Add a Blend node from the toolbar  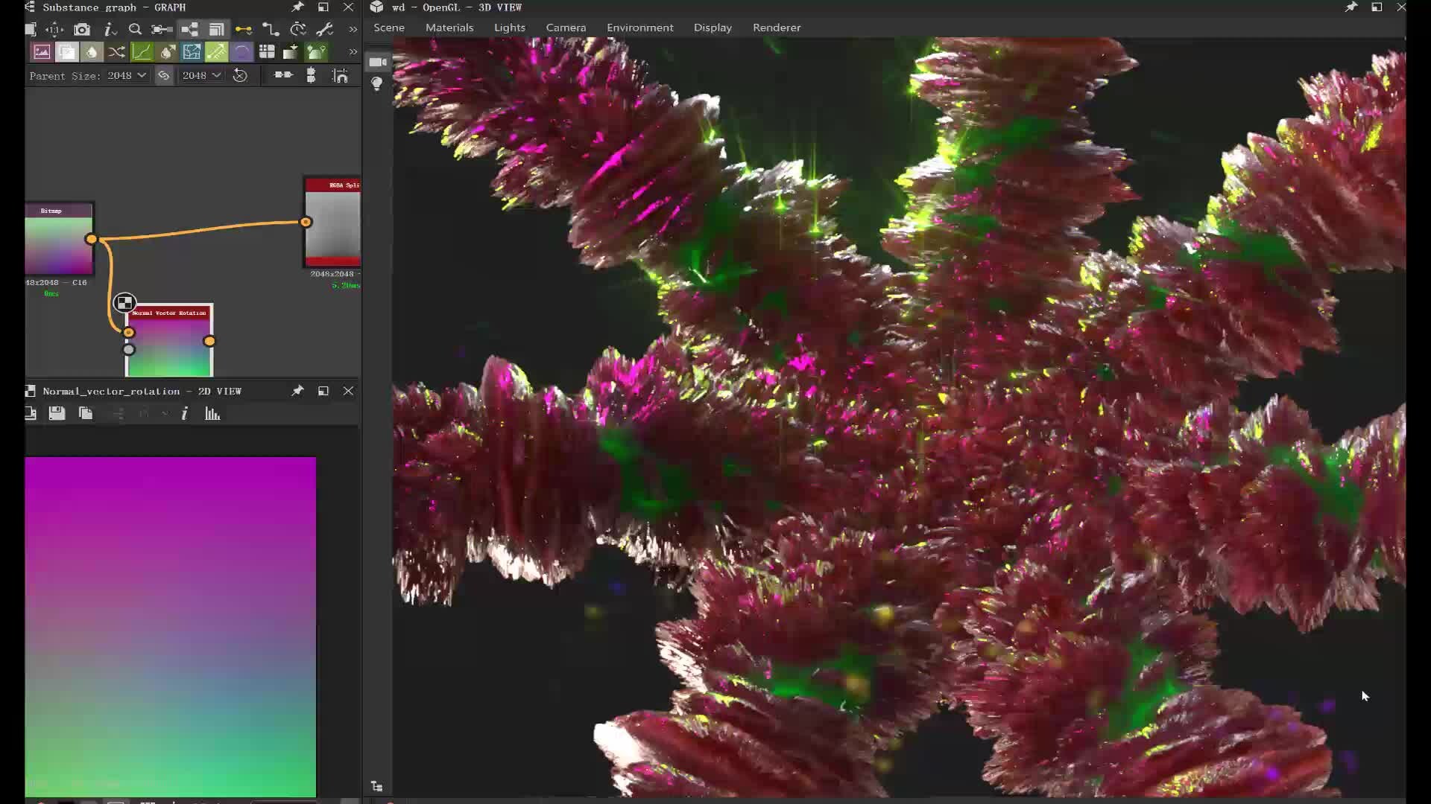tap(67, 51)
